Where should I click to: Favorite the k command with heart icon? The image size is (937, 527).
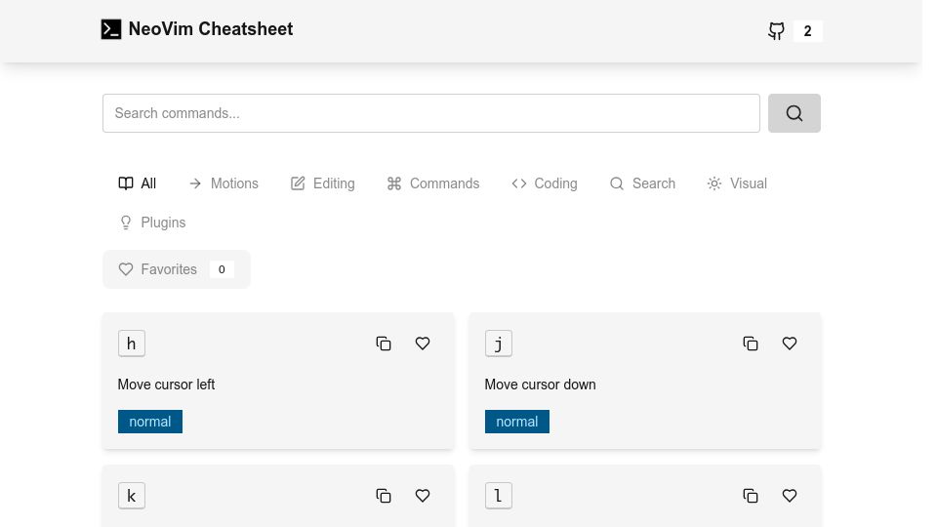pyautogui.click(x=423, y=496)
